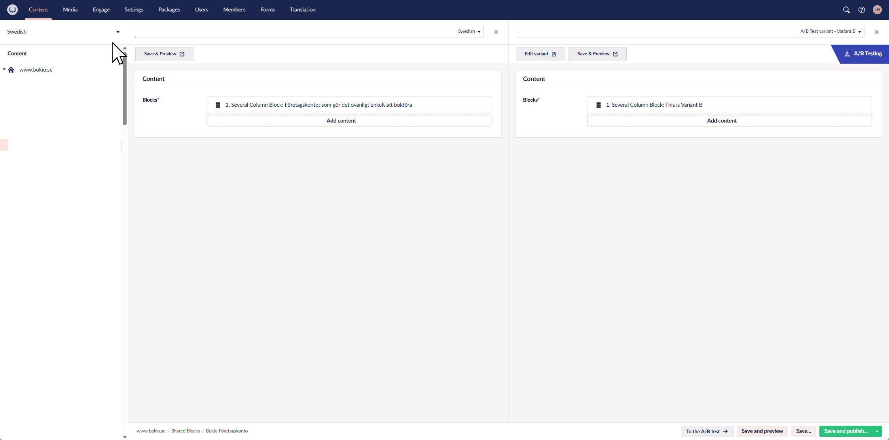889x440 pixels.
Task: Follow the Shared Blocks breadcrumb link
Action: click(185, 431)
